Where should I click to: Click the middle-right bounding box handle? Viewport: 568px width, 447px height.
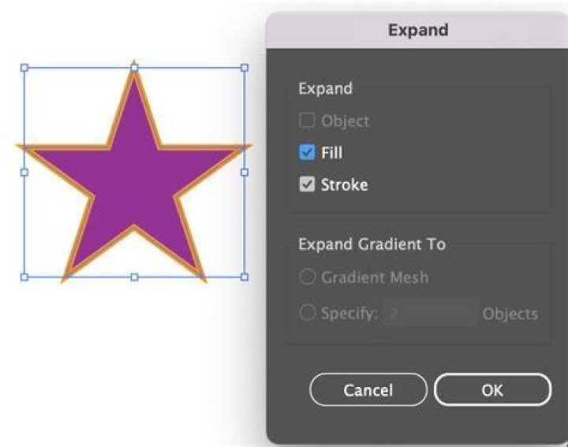pyautogui.click(x=245, y=173)
